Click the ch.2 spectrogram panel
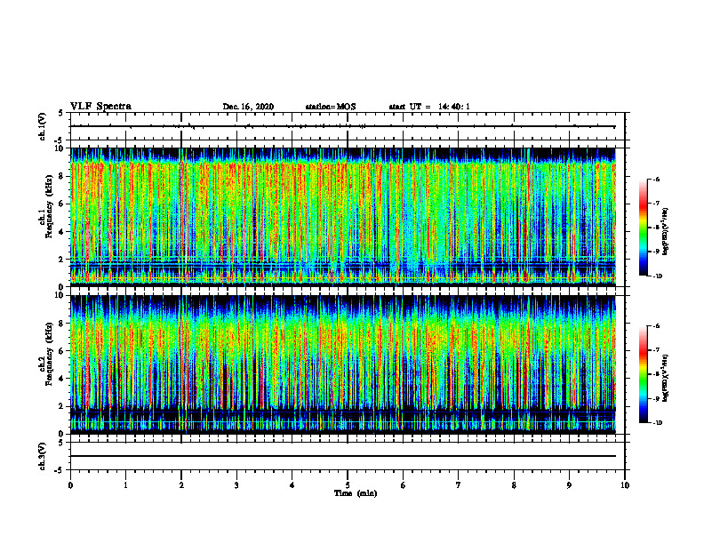The height and width of the screenshot is (544, 704). pos(343,364)
